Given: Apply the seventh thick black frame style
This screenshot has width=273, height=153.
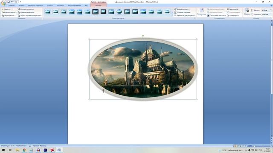Looking at the screenshot, I should click(x=96, y=12).
